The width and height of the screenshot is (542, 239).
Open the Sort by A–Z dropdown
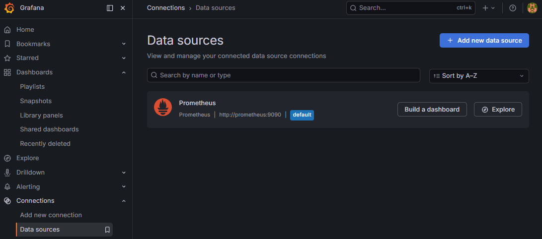479,76
